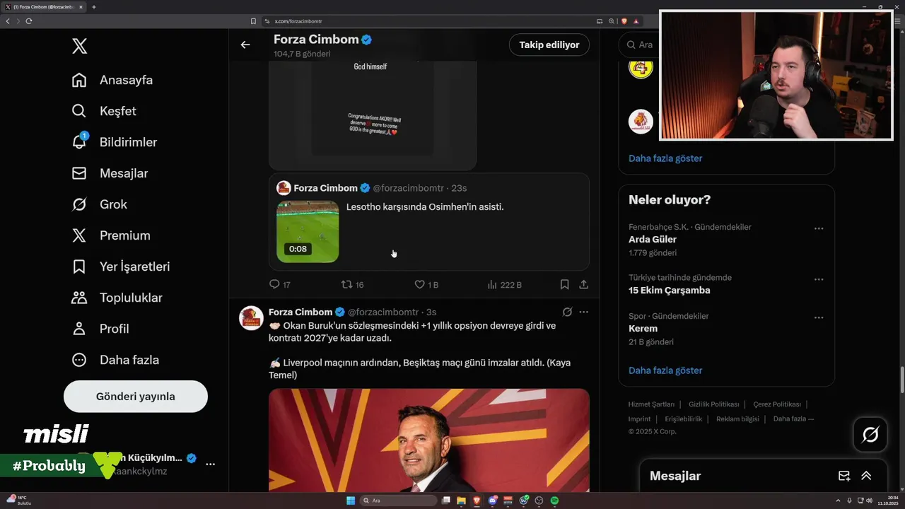
Task: Open Hizmet Şartları link
Action: coord(651,404)
